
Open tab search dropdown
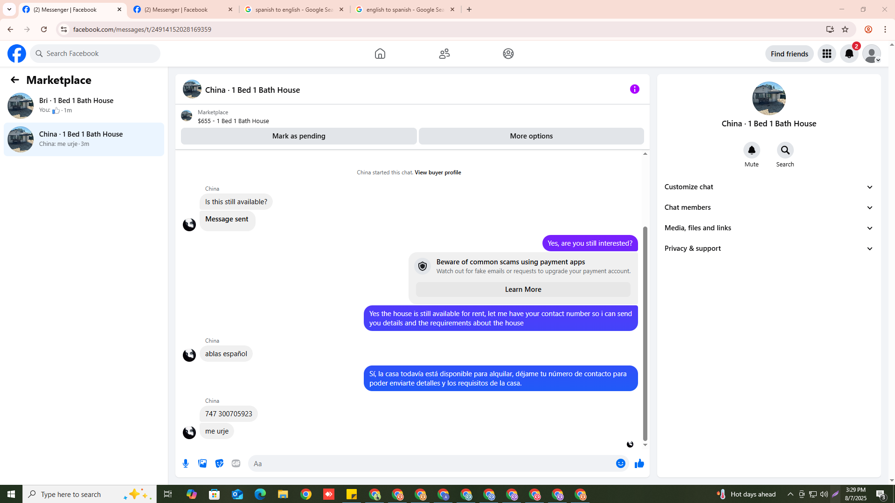tap(9, 9)
